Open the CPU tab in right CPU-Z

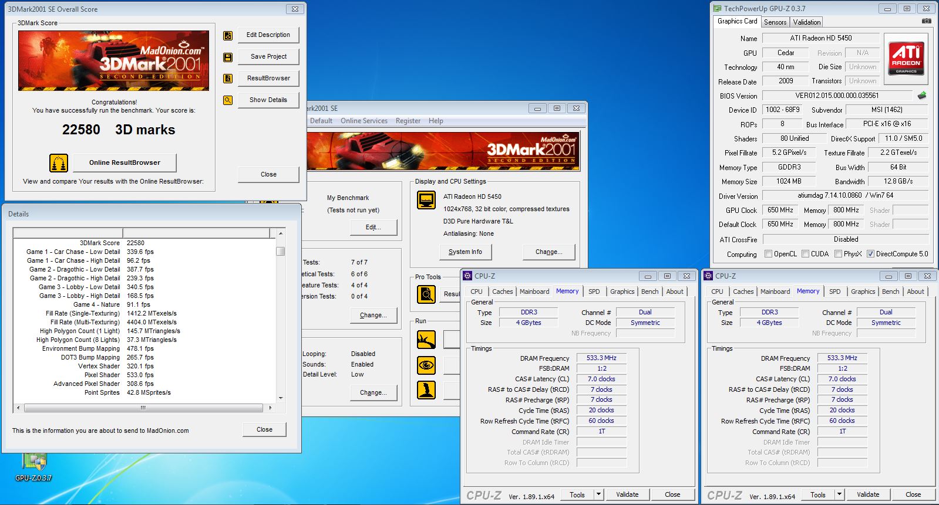pos(718,292)
